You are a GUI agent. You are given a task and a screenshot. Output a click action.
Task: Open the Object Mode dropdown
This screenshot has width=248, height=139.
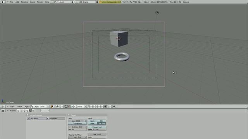click(x=40, y=107)
